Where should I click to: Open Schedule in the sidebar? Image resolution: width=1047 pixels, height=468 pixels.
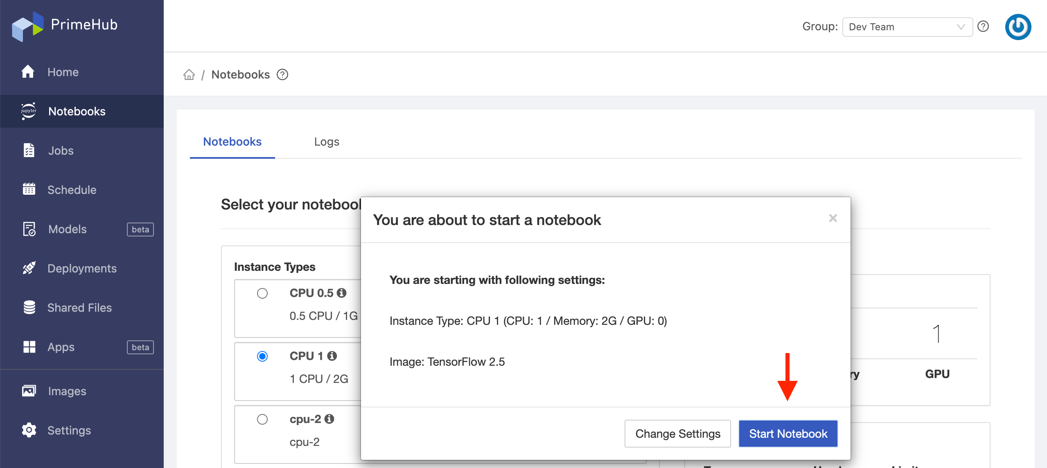[82, 190]
